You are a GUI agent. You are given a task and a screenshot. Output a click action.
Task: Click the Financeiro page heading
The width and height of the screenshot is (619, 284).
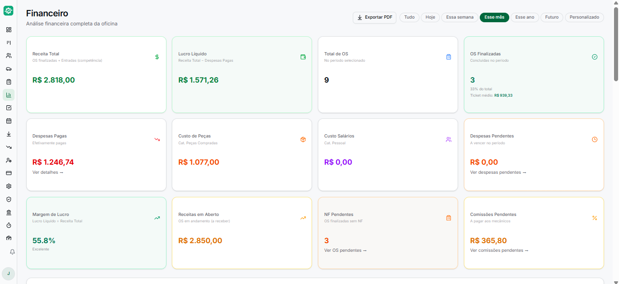pos(47,14)
